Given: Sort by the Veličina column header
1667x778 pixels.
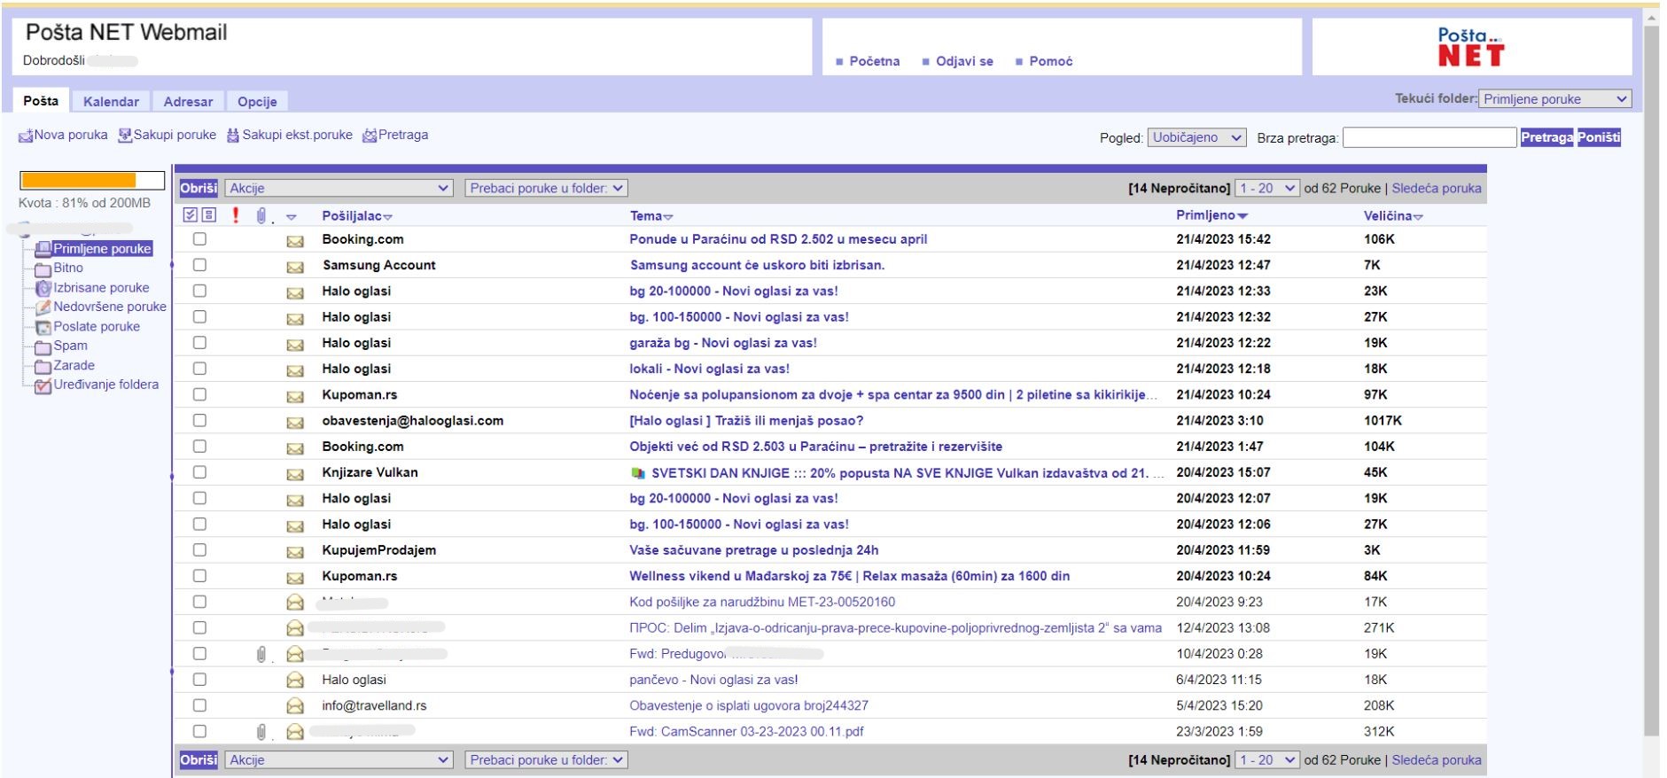Looking at the screenshot, I should (x=1393, y=216).
